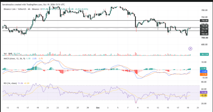Click the current price tag 726.08
Screen dimensions: 213x112
[204, 29]
